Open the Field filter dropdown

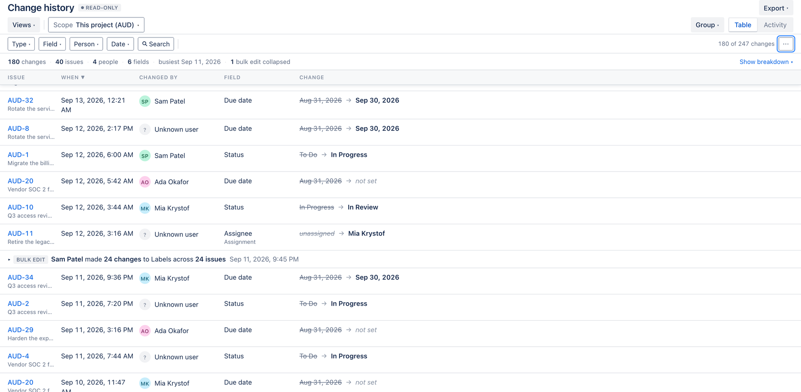[x=52, y=44]
